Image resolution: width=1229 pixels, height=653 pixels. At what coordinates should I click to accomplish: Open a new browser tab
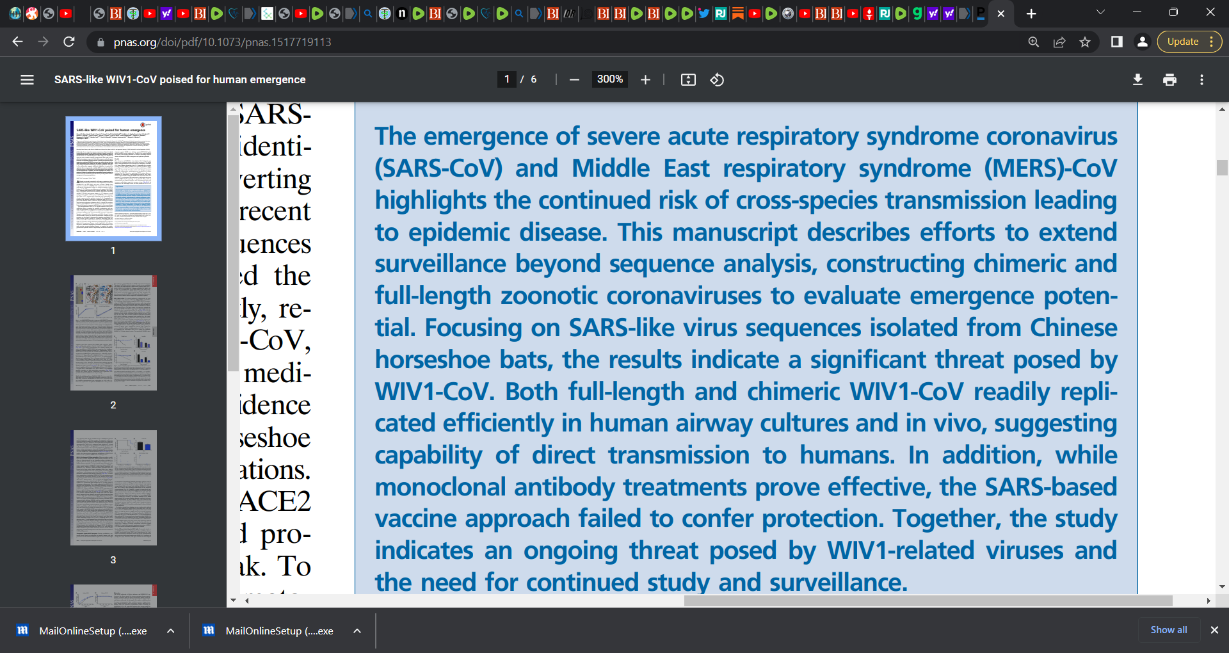pyautogui.click(x=1031, y=13)
